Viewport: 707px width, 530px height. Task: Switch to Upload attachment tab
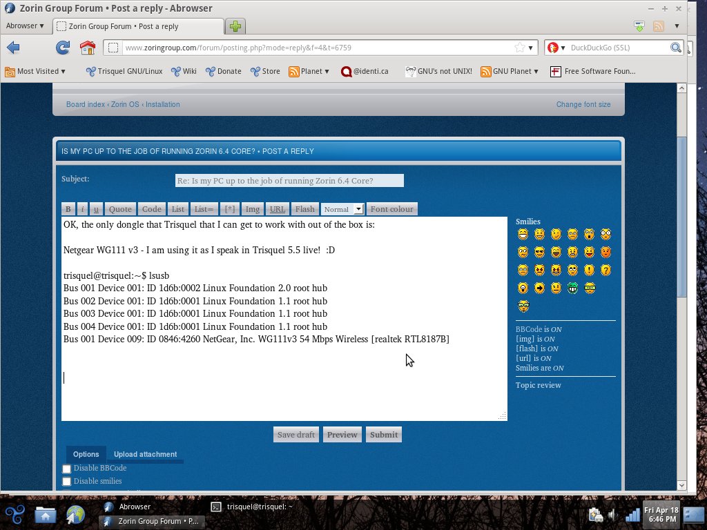[145, 454]
